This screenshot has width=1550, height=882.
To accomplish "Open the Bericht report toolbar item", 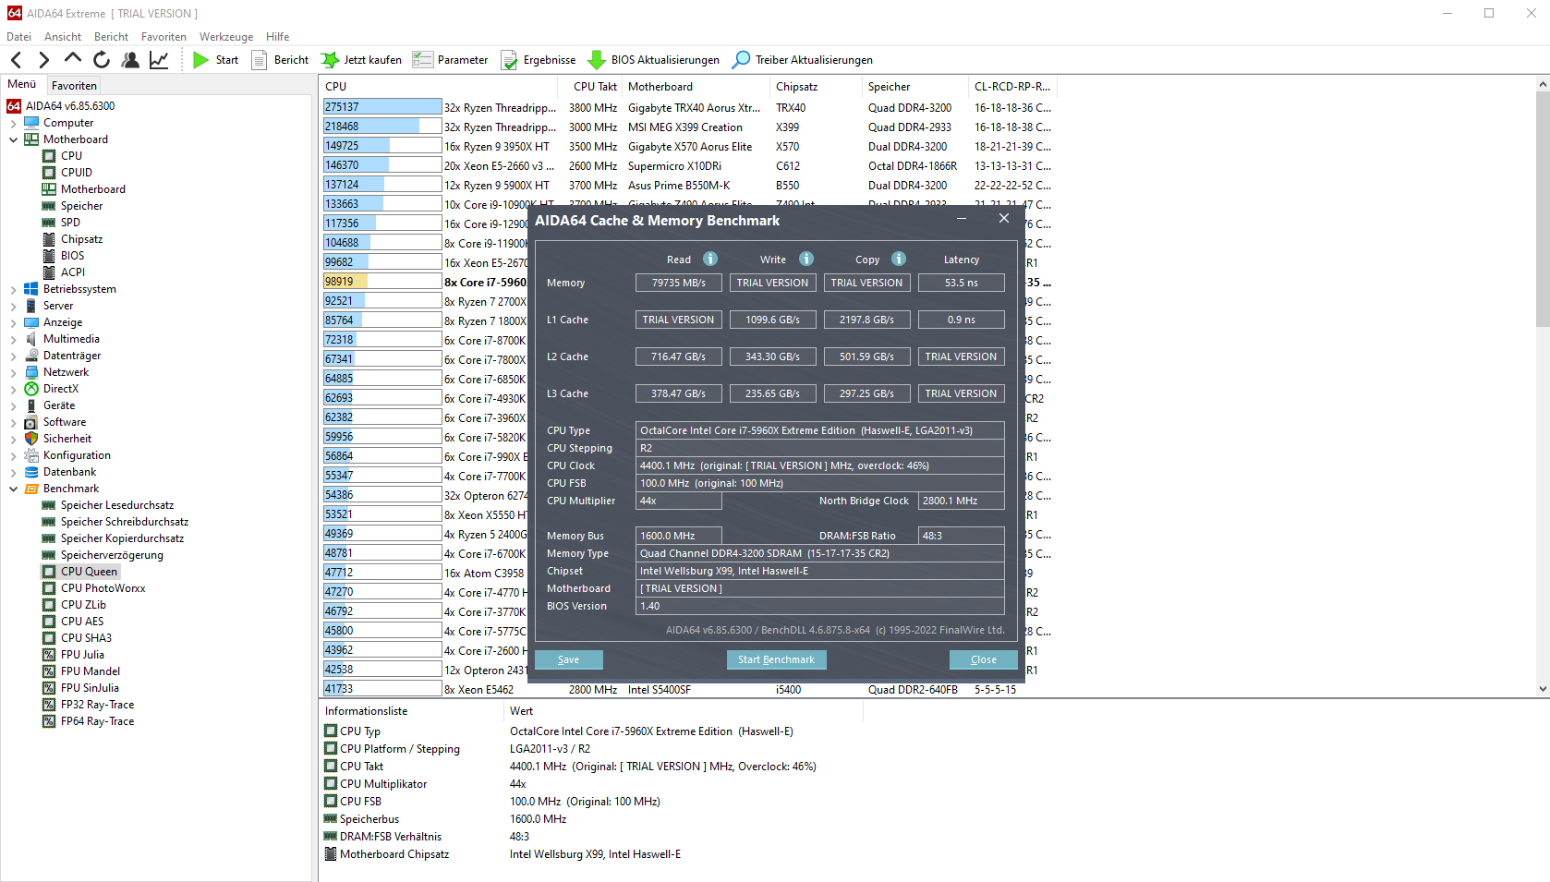I will coord(281,60).
